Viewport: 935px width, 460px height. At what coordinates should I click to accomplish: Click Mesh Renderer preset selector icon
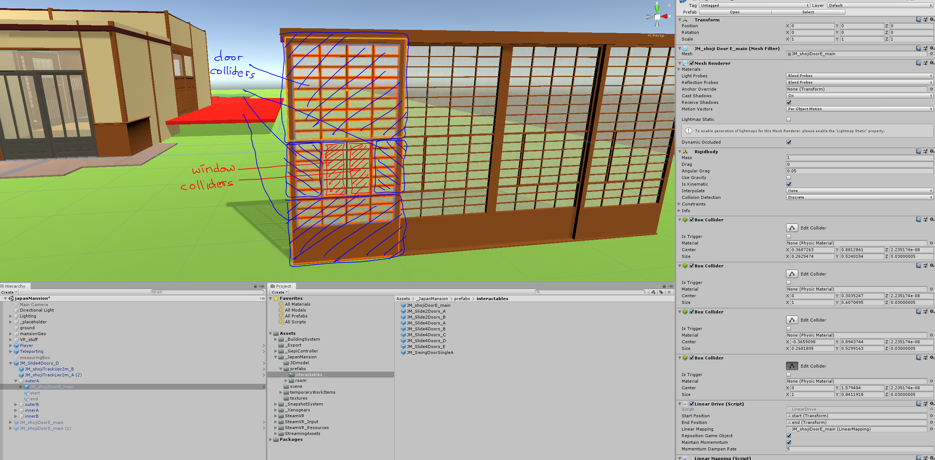click(x=925, y=63)
